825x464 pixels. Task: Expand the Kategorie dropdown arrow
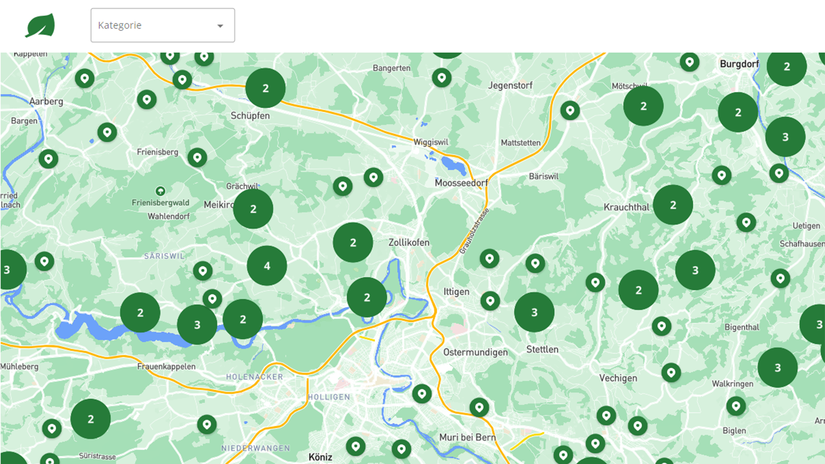pyautogui.click(x=220, y=26)
